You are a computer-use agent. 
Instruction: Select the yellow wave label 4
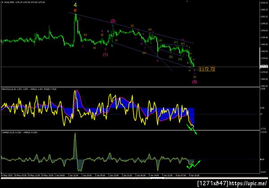coord(75,5)
